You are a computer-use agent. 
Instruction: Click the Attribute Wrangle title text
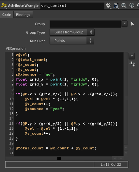pos(23,6)
